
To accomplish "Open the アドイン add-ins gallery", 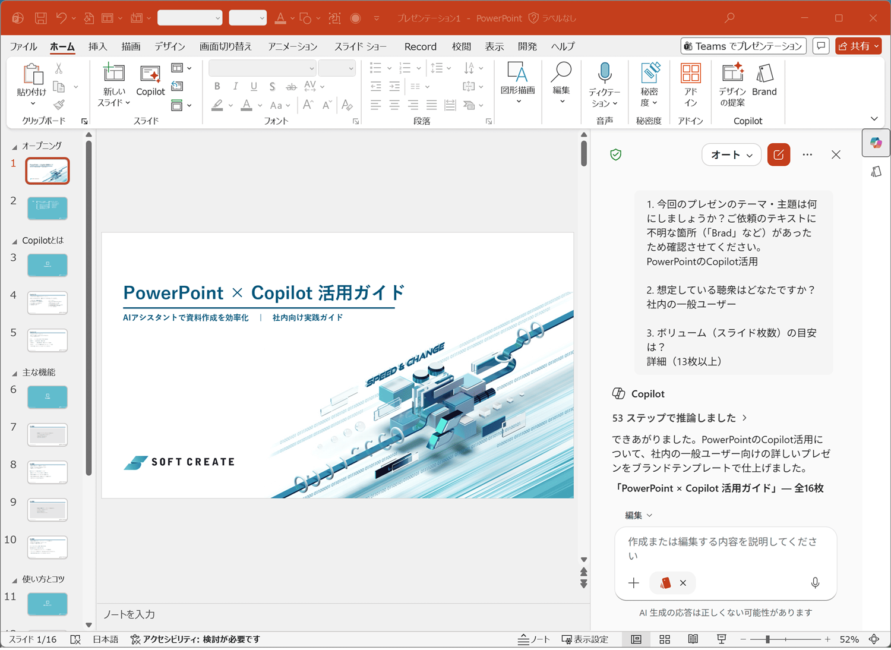I will [x=690, y=85].
